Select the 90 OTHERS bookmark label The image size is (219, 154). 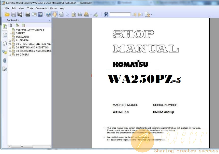pos(22,55)
